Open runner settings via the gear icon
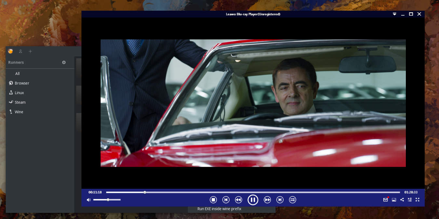Image resolution: width=439 pixels, height=219 pixels. pos(64,62)
